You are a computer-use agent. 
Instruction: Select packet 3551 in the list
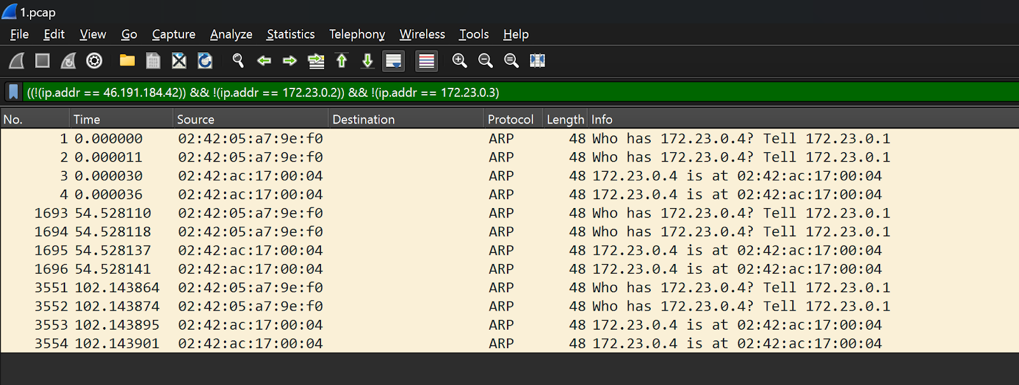click(509, 288)
